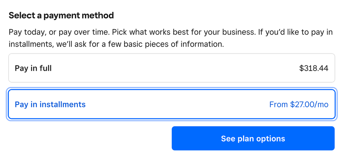Click the "$27.00/mo" monthly rate
This screenshot has height=166, width=347.
click(309, 105)
